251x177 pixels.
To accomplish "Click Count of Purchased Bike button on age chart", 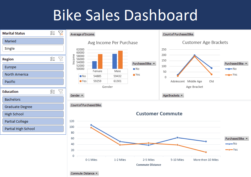I will point(178,34).
